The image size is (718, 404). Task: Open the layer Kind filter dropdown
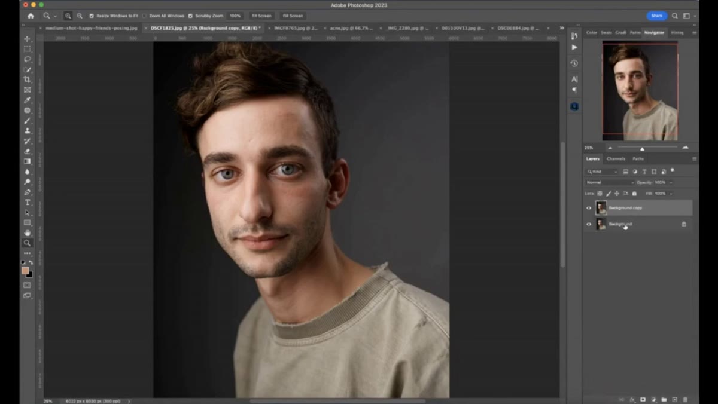click(602, 172)
